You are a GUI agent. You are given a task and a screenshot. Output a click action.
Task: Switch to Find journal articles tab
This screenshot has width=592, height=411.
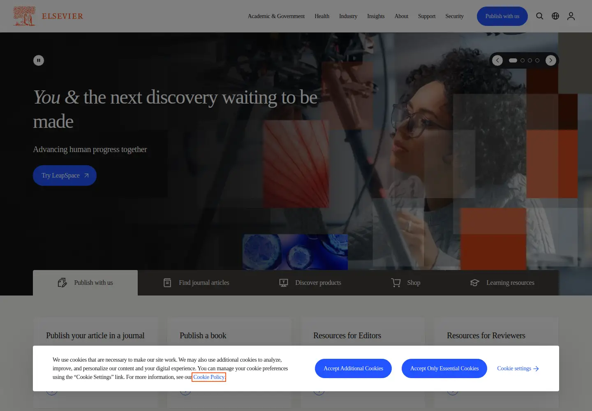click(x=196, y=283)
